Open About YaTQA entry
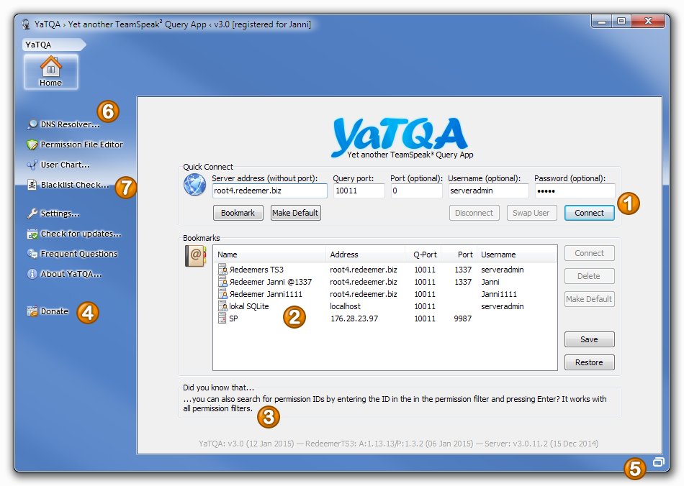This screenshot has height=486, width=684. coord(71,274)
